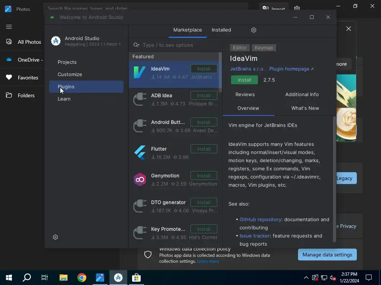Select Learn in the welcome sidebar

[x=86, y=99]
